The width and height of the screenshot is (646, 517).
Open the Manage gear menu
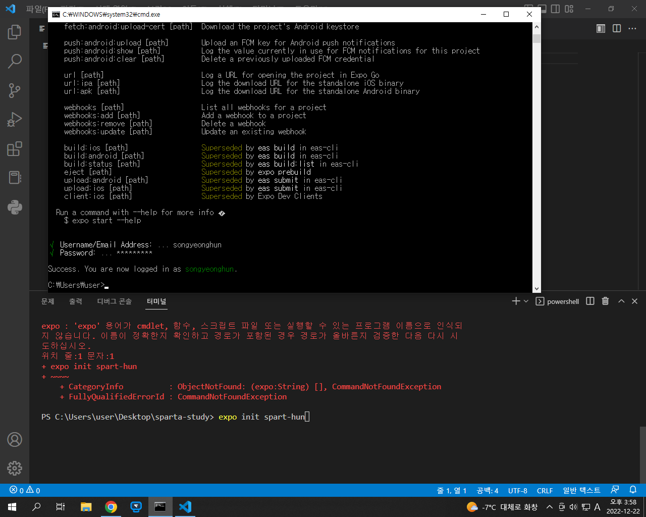click(15, 468)
